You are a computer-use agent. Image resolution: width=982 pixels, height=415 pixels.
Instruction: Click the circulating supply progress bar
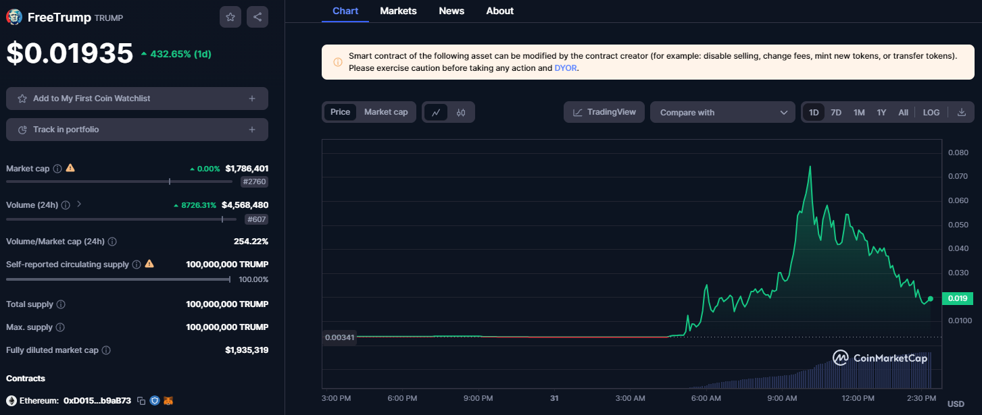click(118, 279)
